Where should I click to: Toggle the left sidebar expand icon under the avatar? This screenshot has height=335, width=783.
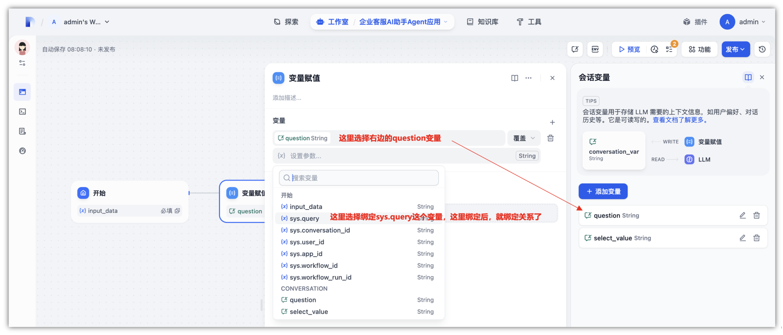tap(22, 63)
